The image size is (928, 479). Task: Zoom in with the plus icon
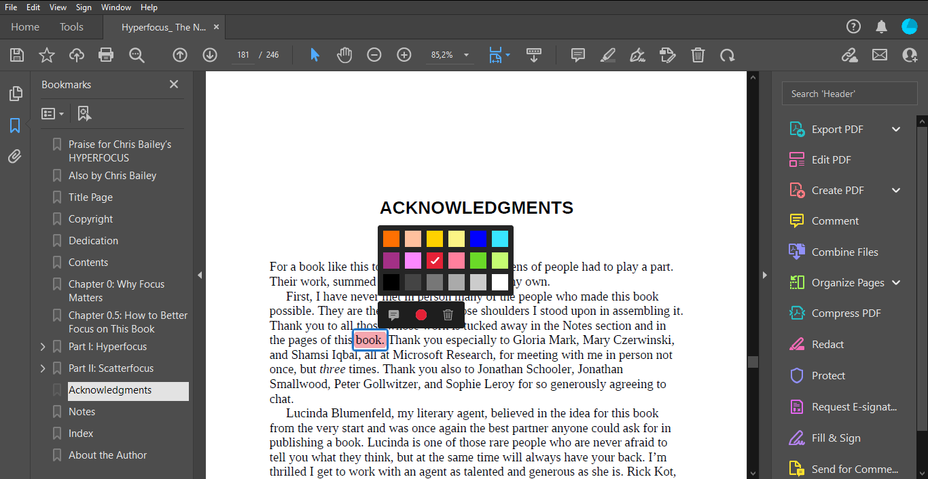404,55
